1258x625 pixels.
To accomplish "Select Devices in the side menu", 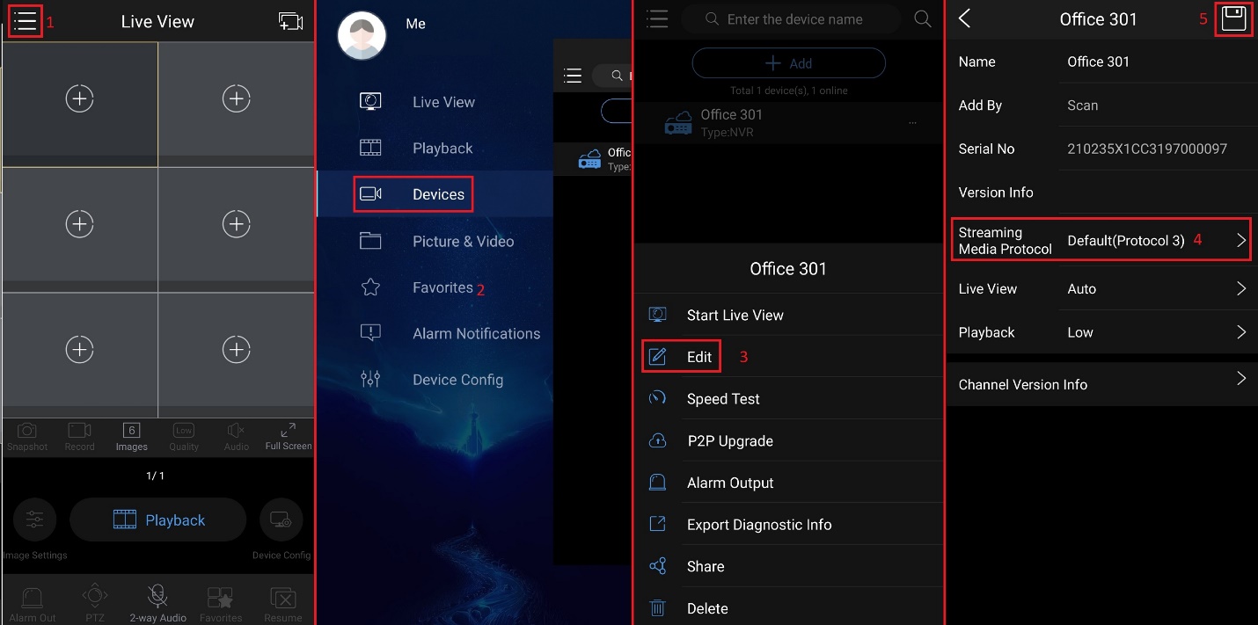I will pos(413,194).
